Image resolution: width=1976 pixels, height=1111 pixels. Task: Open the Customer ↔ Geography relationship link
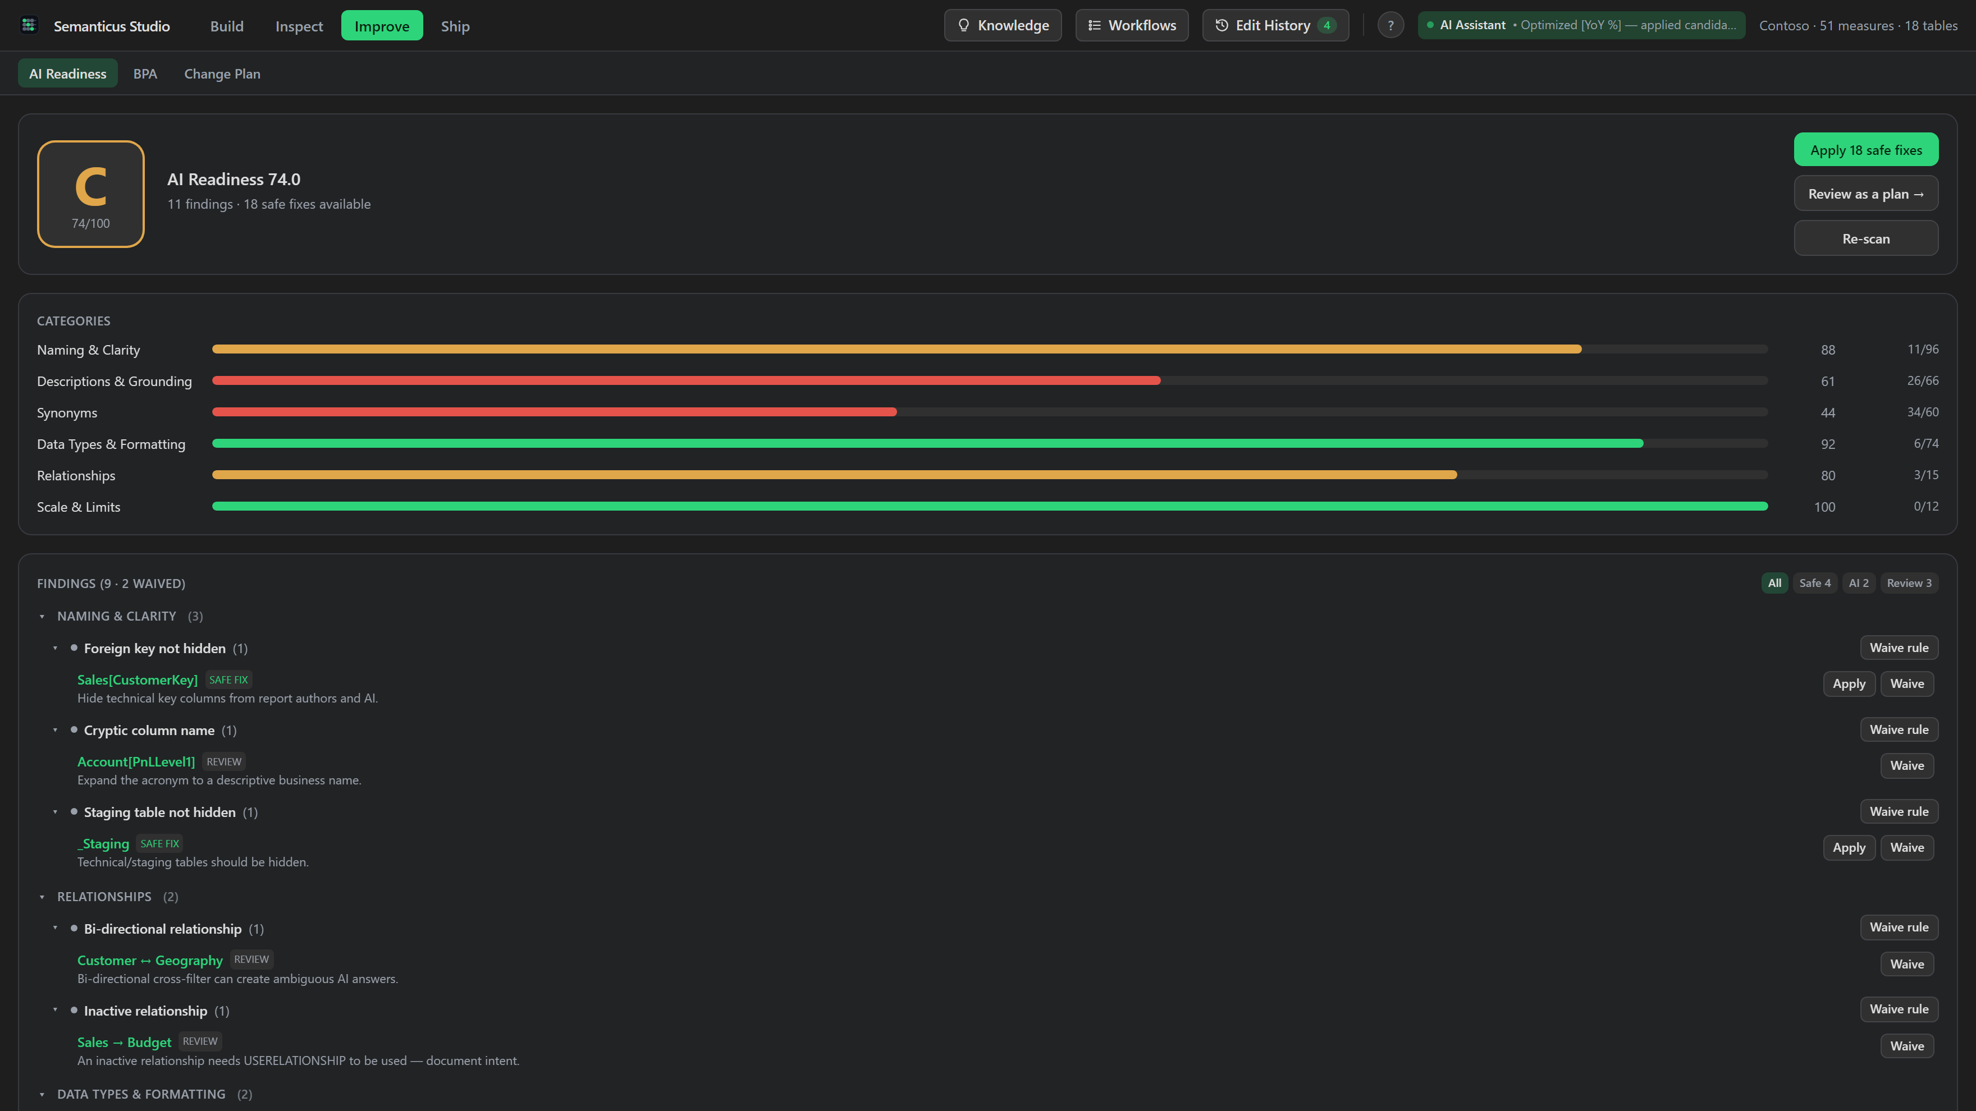(x=149, y=961)
